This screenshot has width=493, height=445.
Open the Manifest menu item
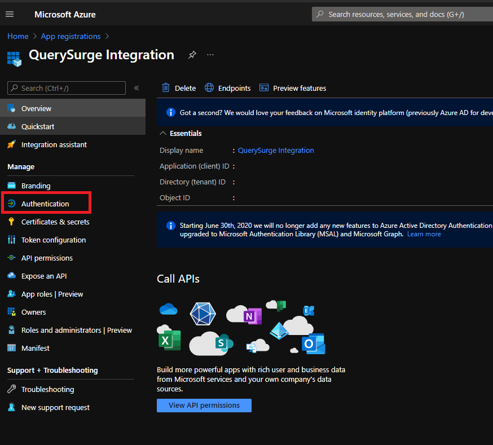click(x=35, y=348)
